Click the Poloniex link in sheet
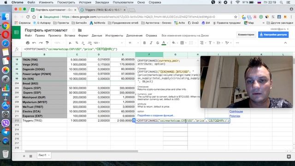 [x=235, y=116]
